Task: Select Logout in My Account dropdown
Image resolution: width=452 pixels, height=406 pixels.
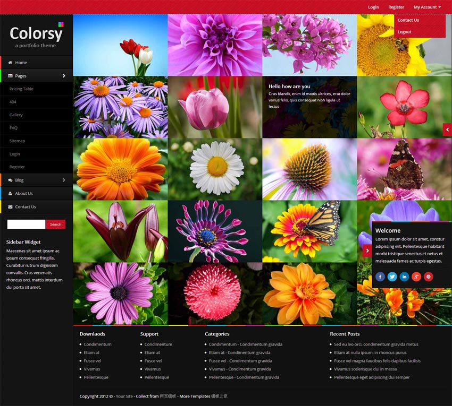Action: (x=405, y=32)
